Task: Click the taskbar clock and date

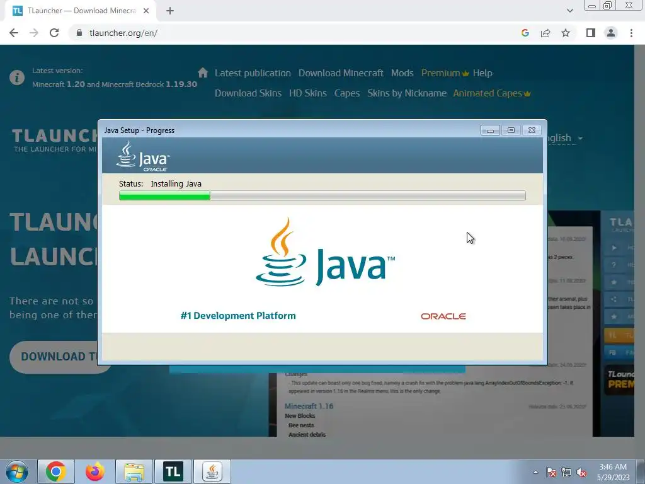Action: [613, 472]
